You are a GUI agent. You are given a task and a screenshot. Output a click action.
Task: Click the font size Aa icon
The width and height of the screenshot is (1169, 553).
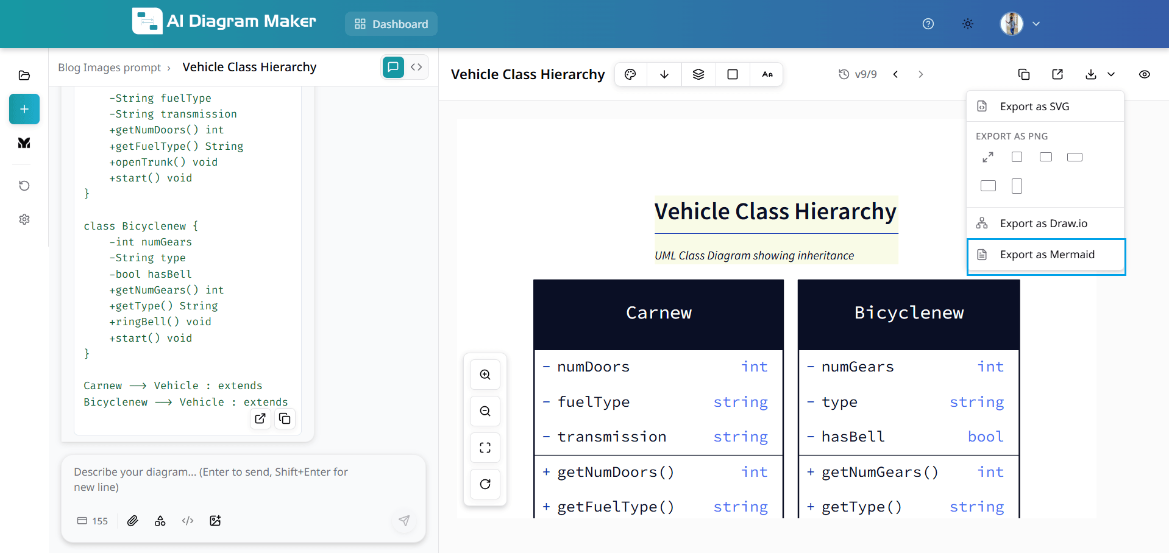pos(767,74)
